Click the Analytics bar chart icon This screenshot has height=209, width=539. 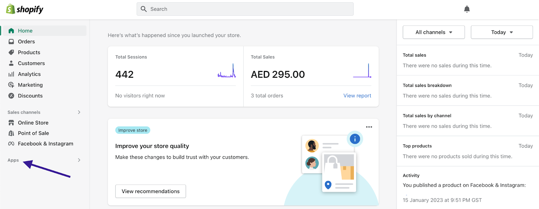(x=11, y=74)
